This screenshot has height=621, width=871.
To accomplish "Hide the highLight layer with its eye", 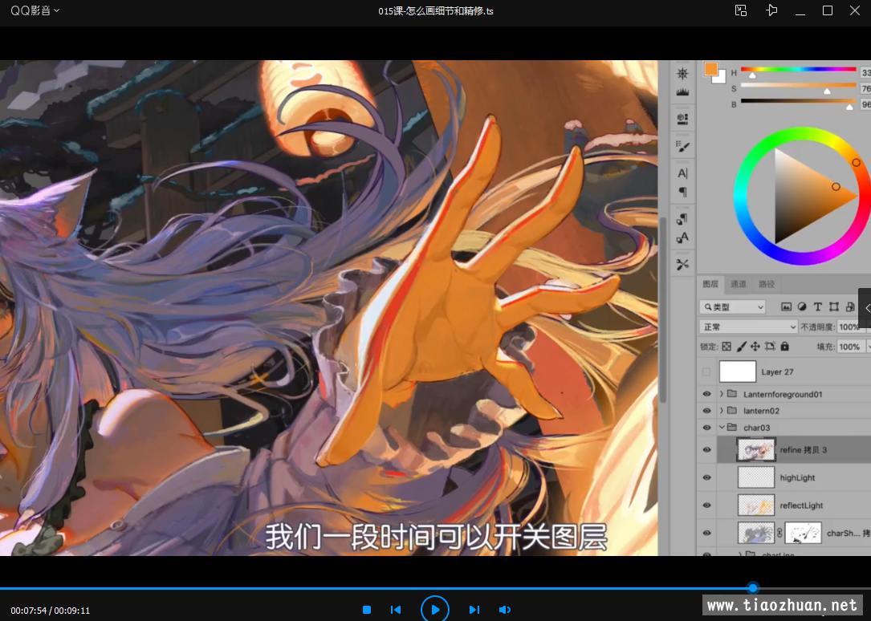I will tap(706, 477).
